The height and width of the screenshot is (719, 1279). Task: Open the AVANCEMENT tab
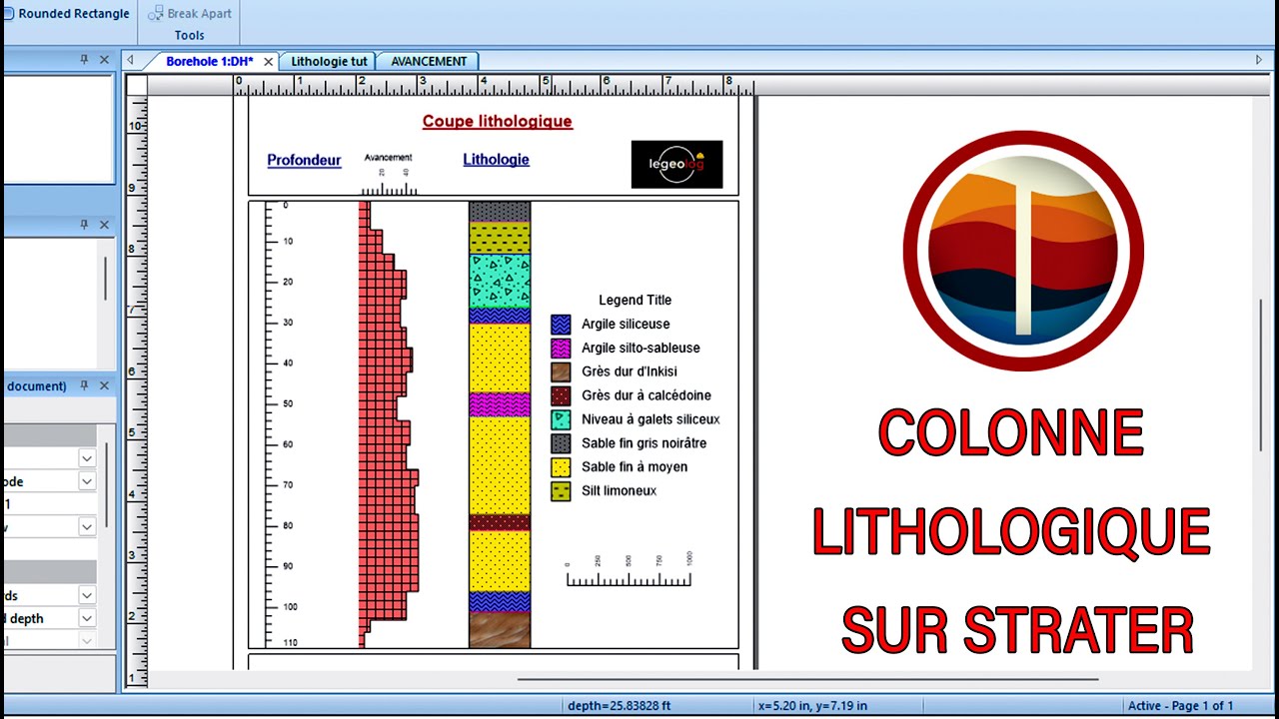pyautogui.click(x=429, y=61)
